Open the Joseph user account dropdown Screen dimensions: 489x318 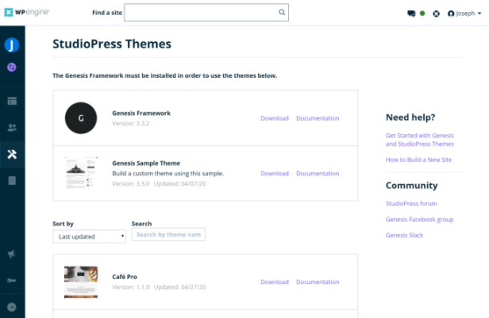(464, 13)
